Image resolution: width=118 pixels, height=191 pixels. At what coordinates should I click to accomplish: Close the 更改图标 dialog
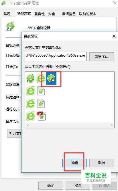coord(114,36)
